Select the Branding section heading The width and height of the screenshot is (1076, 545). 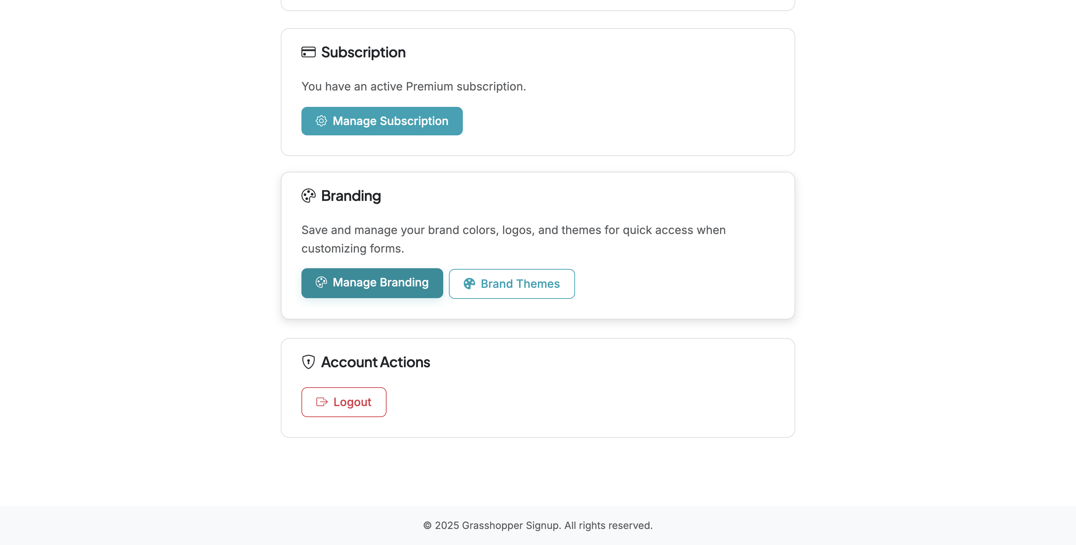pos(351,196)
